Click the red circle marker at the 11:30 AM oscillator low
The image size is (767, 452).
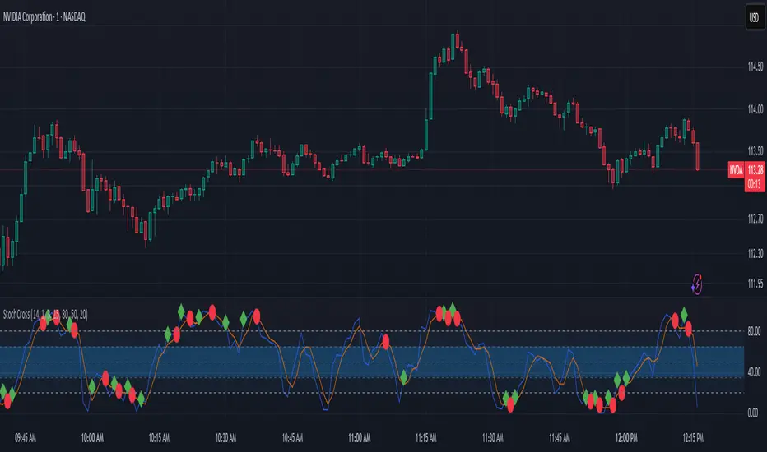coord(511,405)
